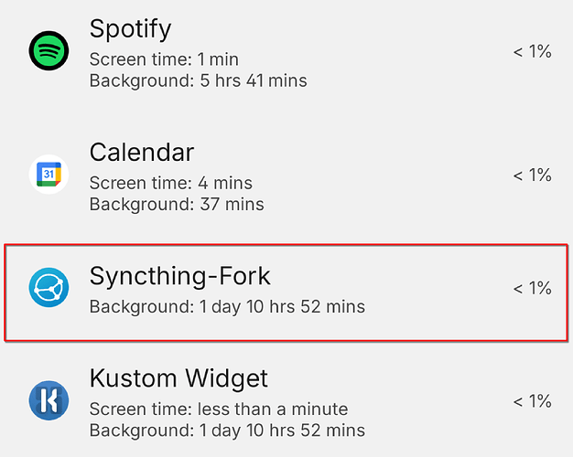573x457 pixels.
Task: Click Spotify's "Screen time: 1 min" line
Action: [x=164, y=59]
